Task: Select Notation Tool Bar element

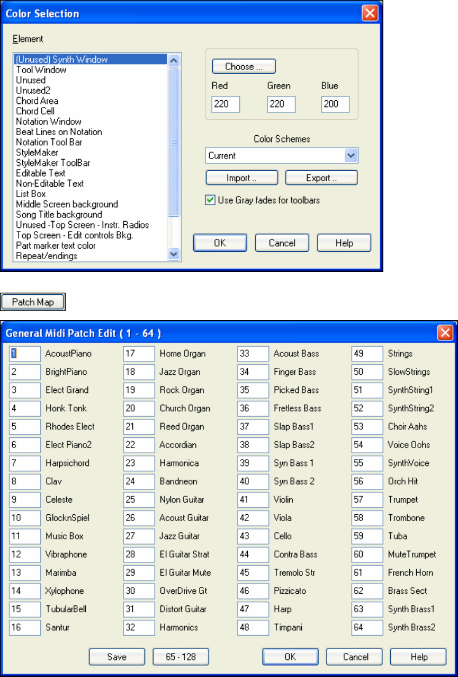Action: point(91,142)
